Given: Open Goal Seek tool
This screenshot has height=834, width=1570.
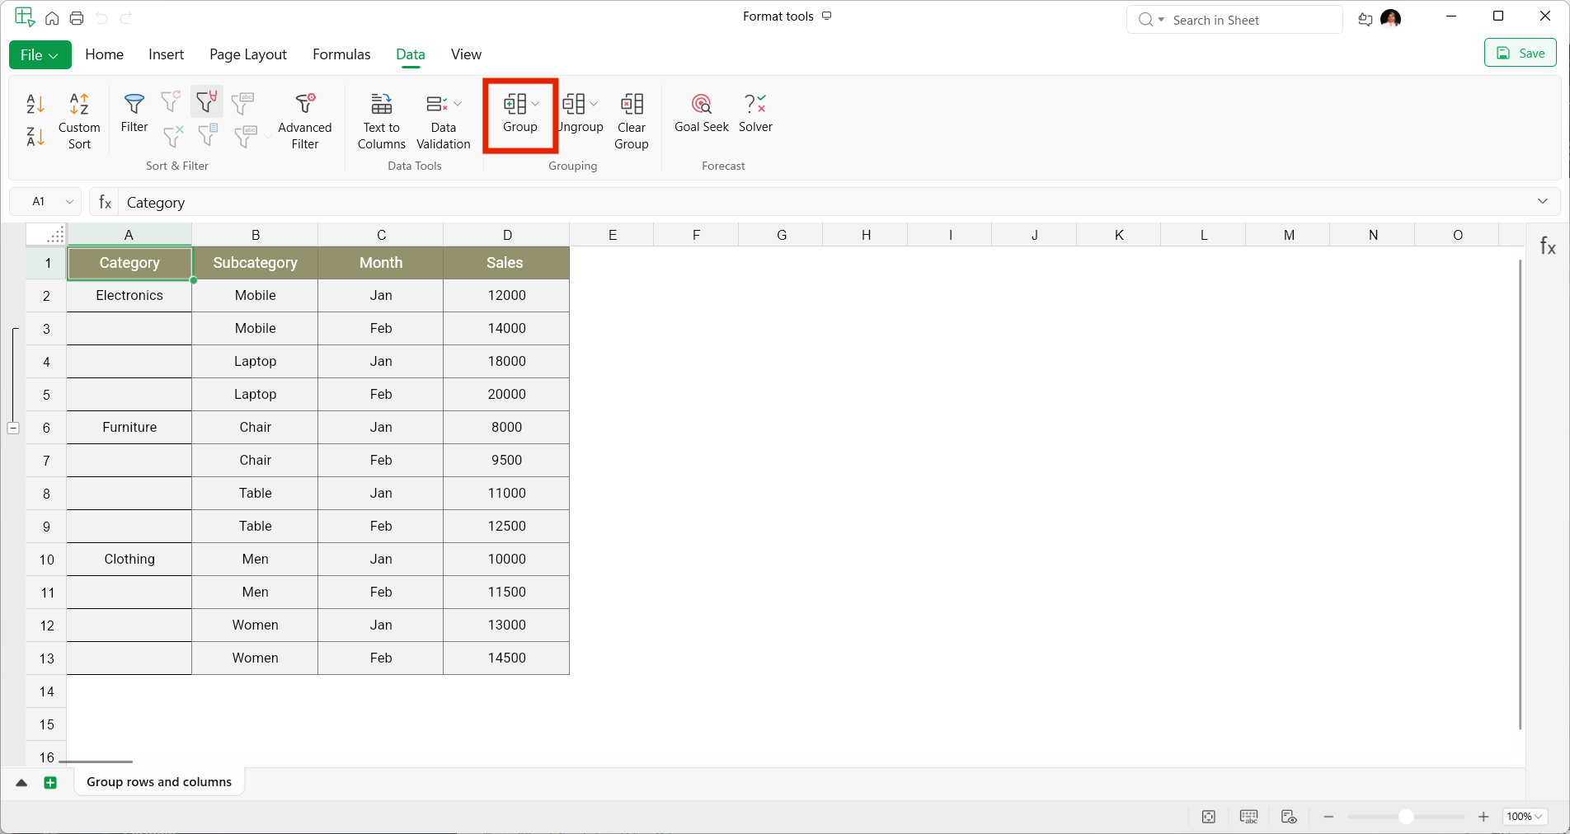Looking at the screenshot, I should tap(701, 113).
